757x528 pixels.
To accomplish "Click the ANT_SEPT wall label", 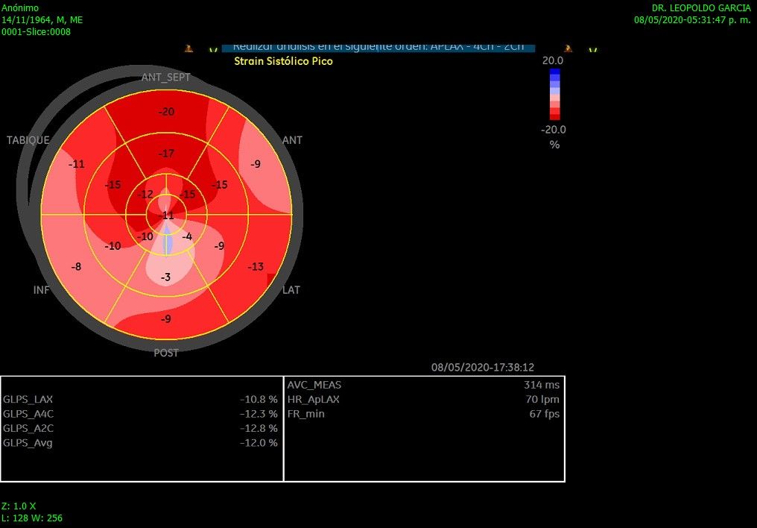I will coord(165,78).
